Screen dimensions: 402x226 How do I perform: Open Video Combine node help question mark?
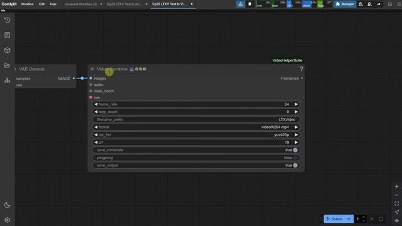click(301, 69)
